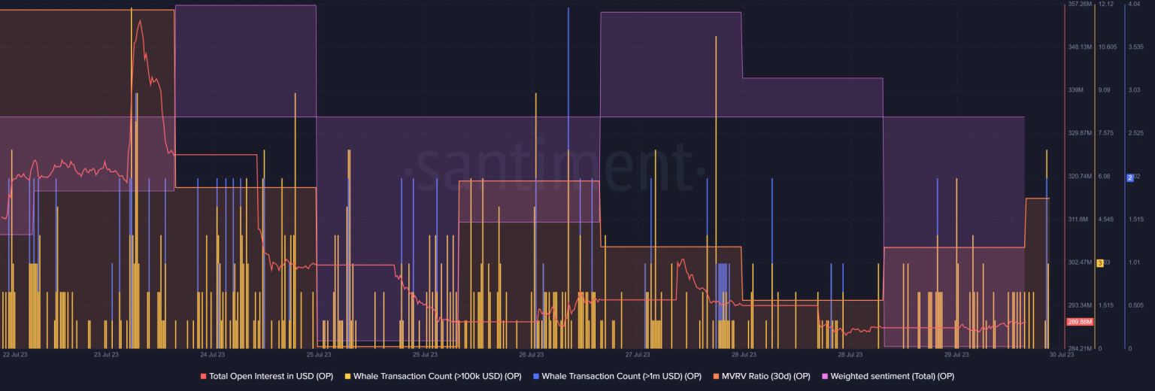Click the red 289.88M current value badge
The width and height of the screenshot is (1155, 391).
pyautogui.click(x=1080, y=322)
